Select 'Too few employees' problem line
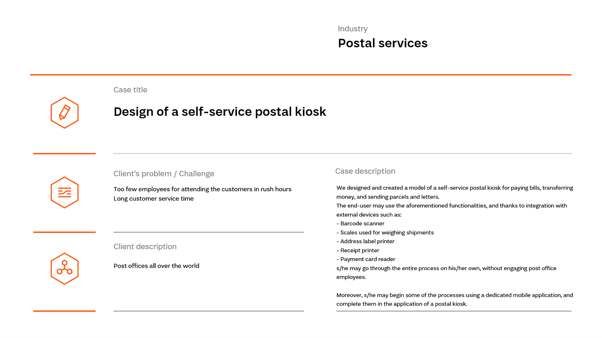 point(202,189)
